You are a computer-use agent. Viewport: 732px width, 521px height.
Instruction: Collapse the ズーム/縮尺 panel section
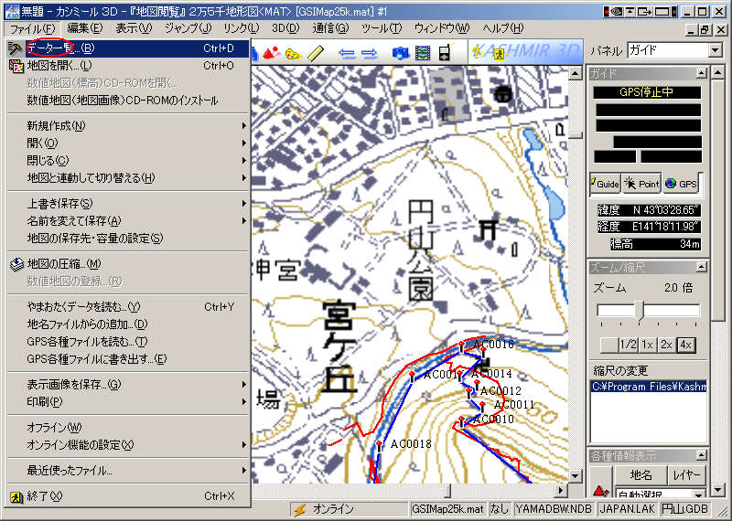(x=701, y=267)
